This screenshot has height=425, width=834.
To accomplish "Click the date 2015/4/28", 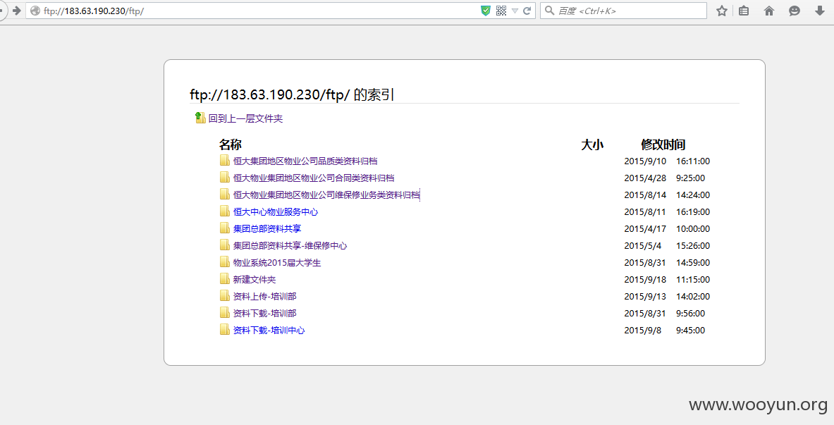I will (x=645, y=178).
